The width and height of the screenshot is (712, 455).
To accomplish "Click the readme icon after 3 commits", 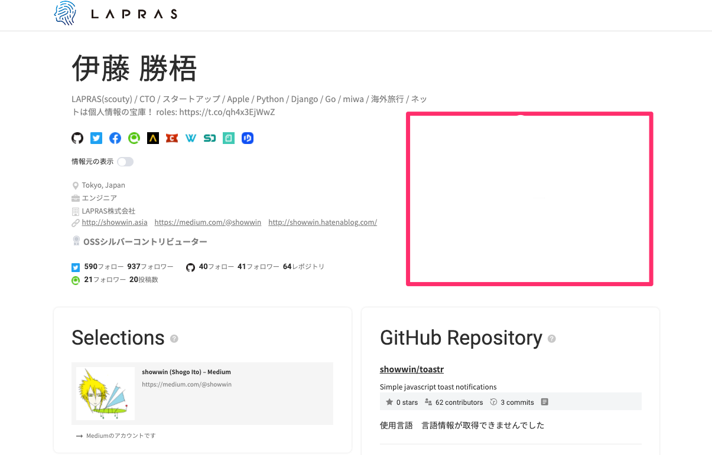I will pos(545,402).
